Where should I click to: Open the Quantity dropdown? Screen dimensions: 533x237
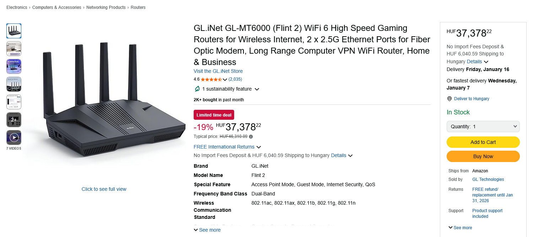click(483, 126)
